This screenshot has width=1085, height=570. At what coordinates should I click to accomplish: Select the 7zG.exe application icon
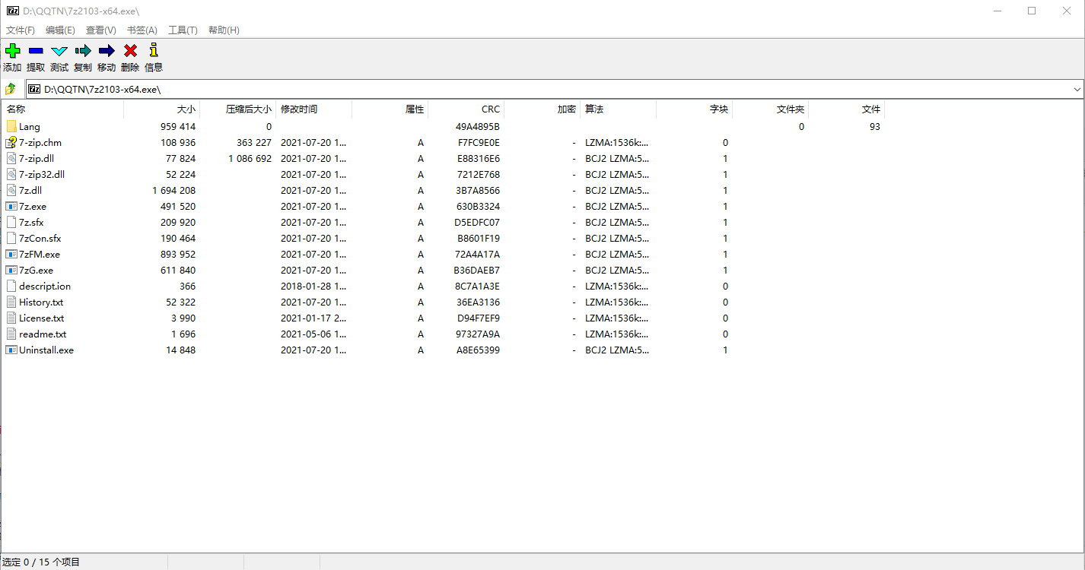pos(11,270)
